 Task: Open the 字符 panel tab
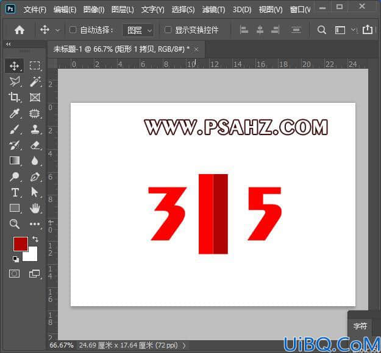coord(360,326)
